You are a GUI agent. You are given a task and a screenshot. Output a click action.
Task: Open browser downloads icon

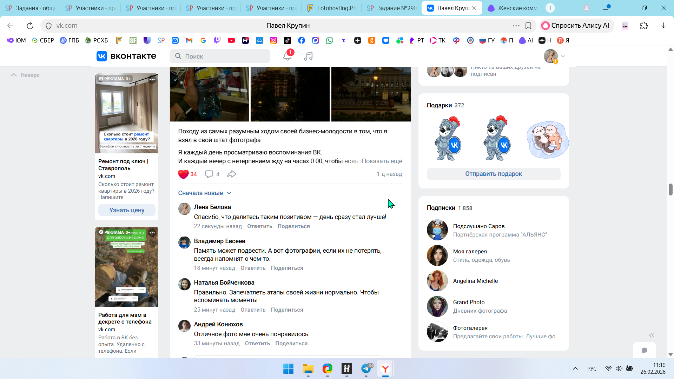click(663, 26)
